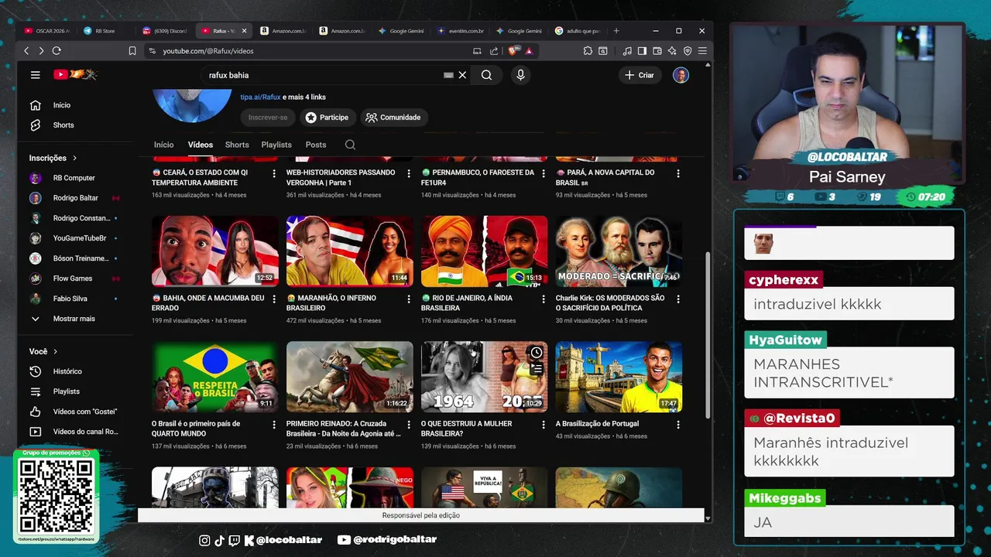
Task: Click the Participe button
Action: click(327, 118)
